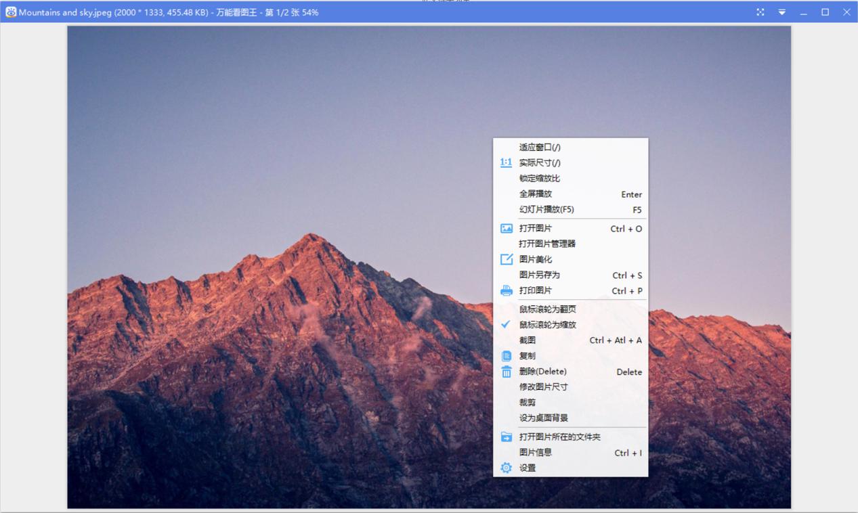Select 打印图片 print entry
Viewport: 858px width, 513px height.
tap(570, 290)
